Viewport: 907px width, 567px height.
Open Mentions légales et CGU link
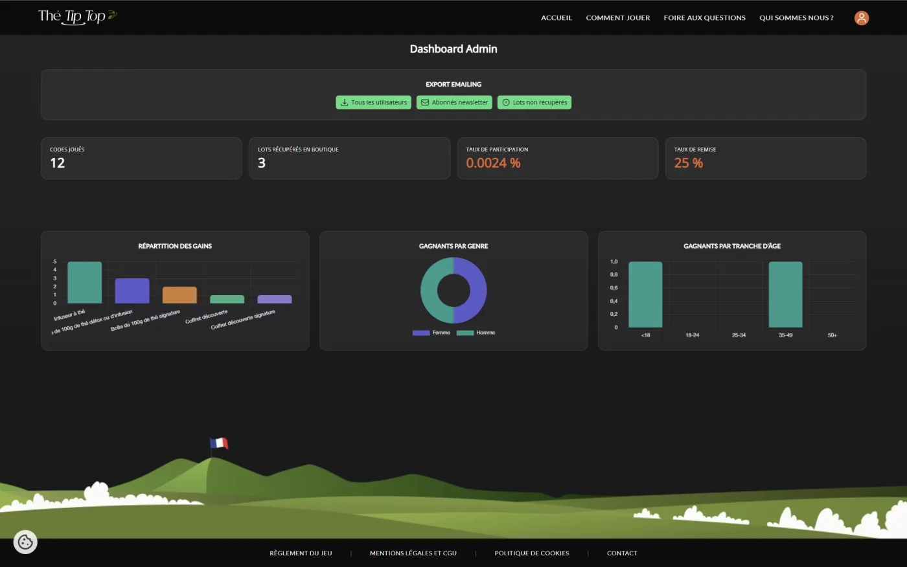point(413,553)
